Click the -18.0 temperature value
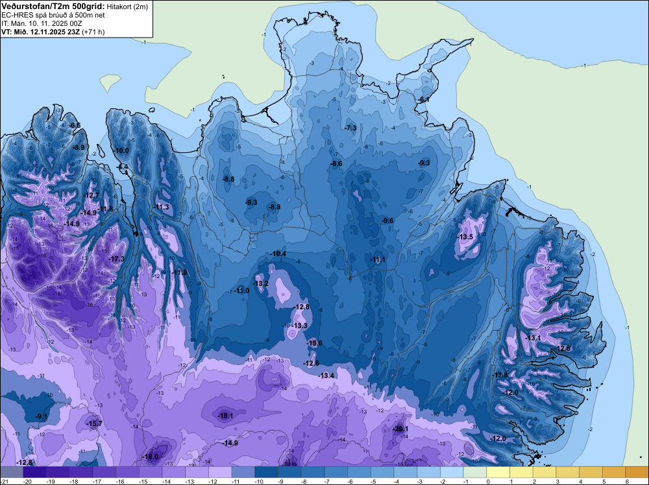This screenshot has height=485, width=649. pos(151,456)
